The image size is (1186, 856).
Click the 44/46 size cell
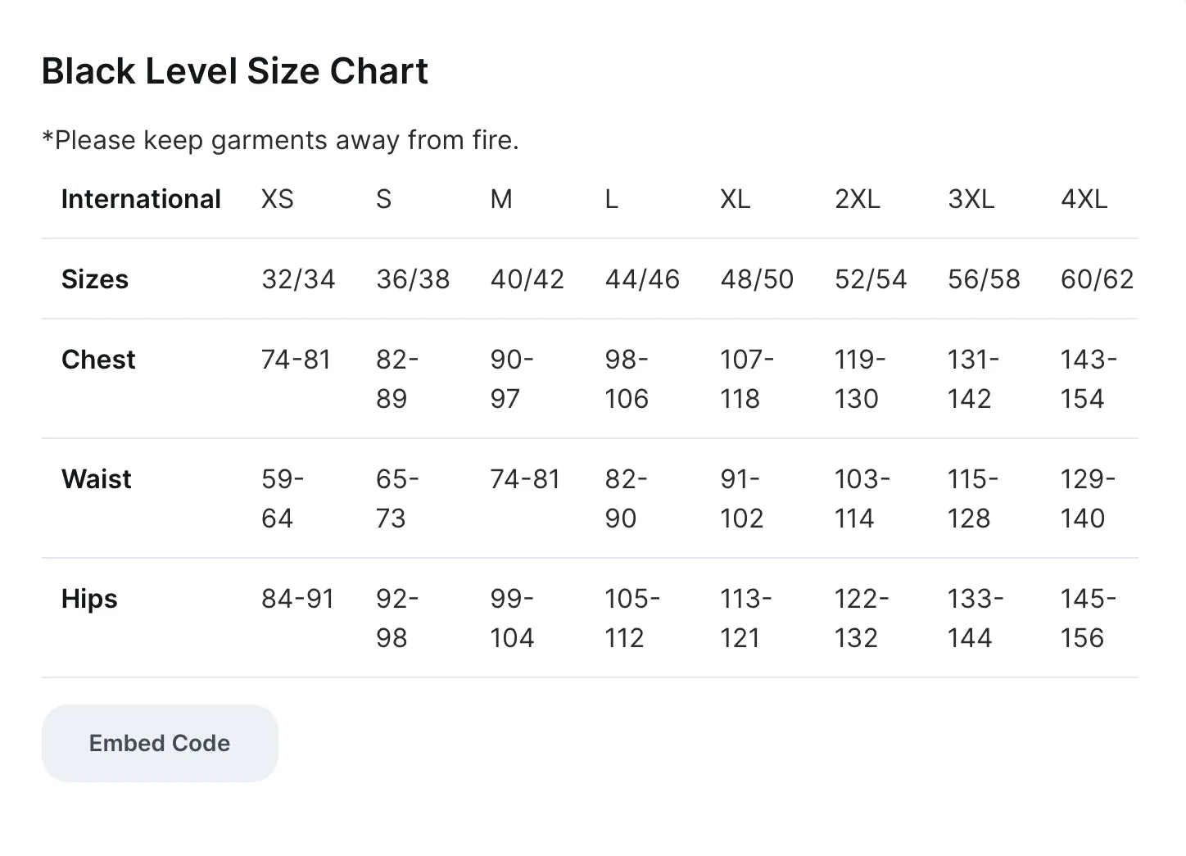pos(642,279)
